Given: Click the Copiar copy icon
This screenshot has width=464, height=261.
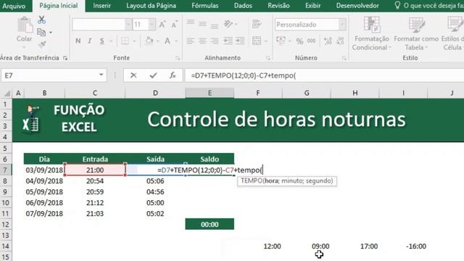Looking at the screenshot, I should point(41,32).
